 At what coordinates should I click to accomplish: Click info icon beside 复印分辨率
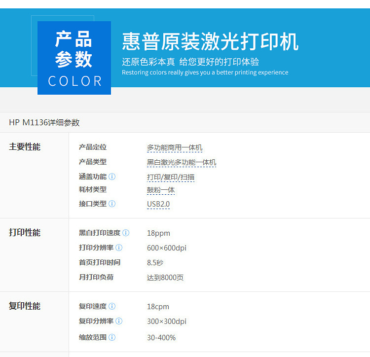119,321
